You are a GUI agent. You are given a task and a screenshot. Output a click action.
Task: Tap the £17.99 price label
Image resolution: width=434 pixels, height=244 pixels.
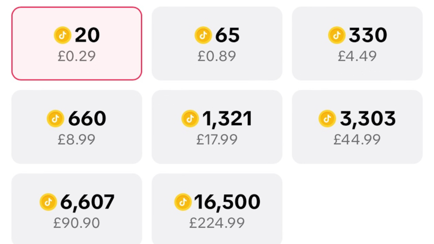(217, 140)
